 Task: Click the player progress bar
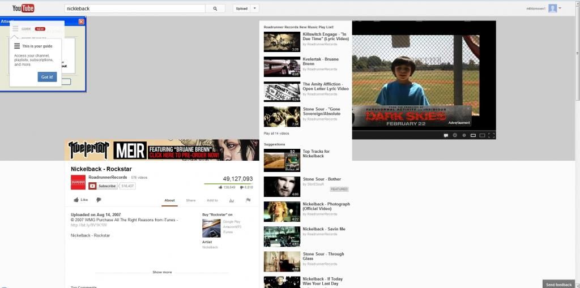tap(424, 131)
